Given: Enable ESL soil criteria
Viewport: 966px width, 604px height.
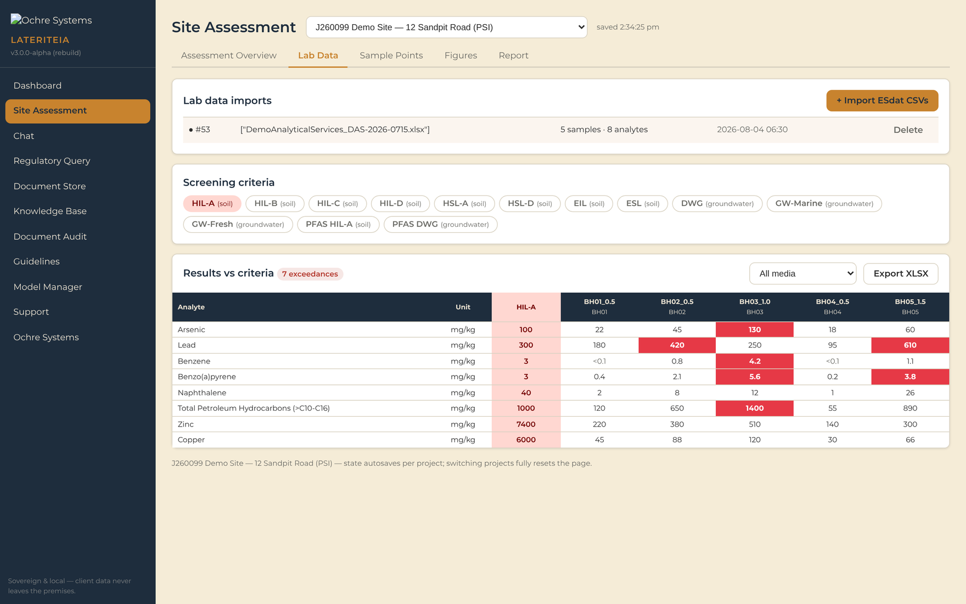Looking at the screenshot, I should [643, 204].
